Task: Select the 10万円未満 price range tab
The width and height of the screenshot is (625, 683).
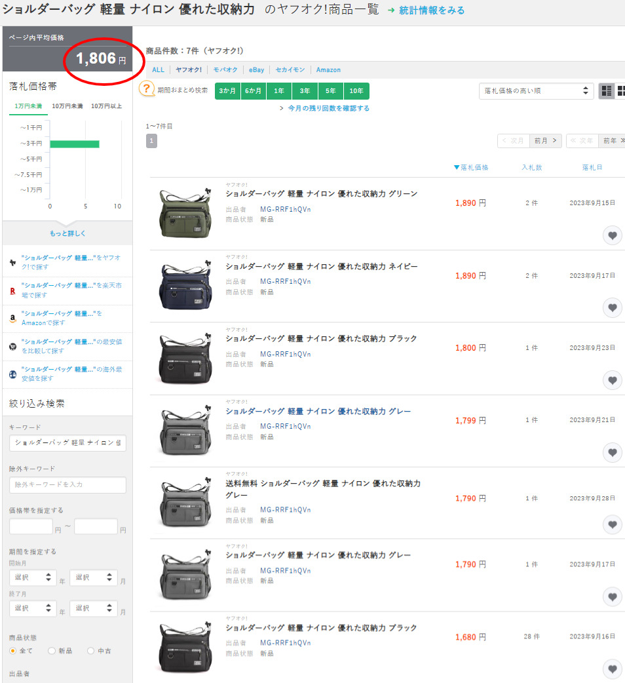Action: coord(67,106)
